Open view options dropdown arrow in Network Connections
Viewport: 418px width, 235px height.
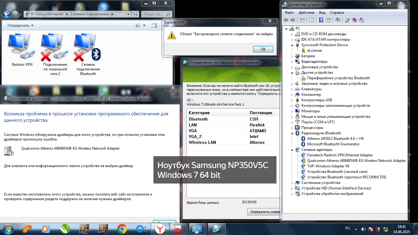click(144, 25)
